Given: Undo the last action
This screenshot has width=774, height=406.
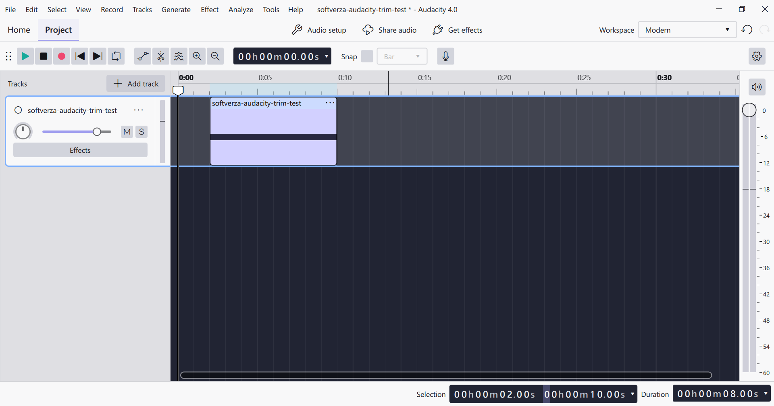Looking at the screenshot, I should pos(747,30).
